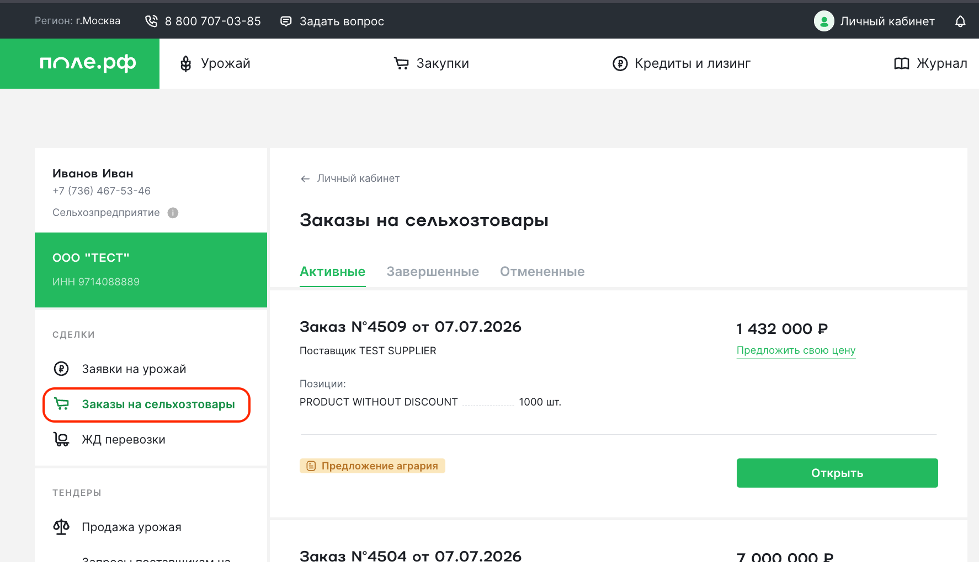
Task: Click the chat bubble icon for Задать вопрос
Action: click(286, 21)
